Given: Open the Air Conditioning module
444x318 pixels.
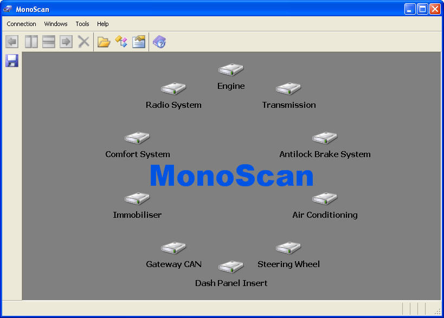Looking at the screenshot, I should coord(325,199).
